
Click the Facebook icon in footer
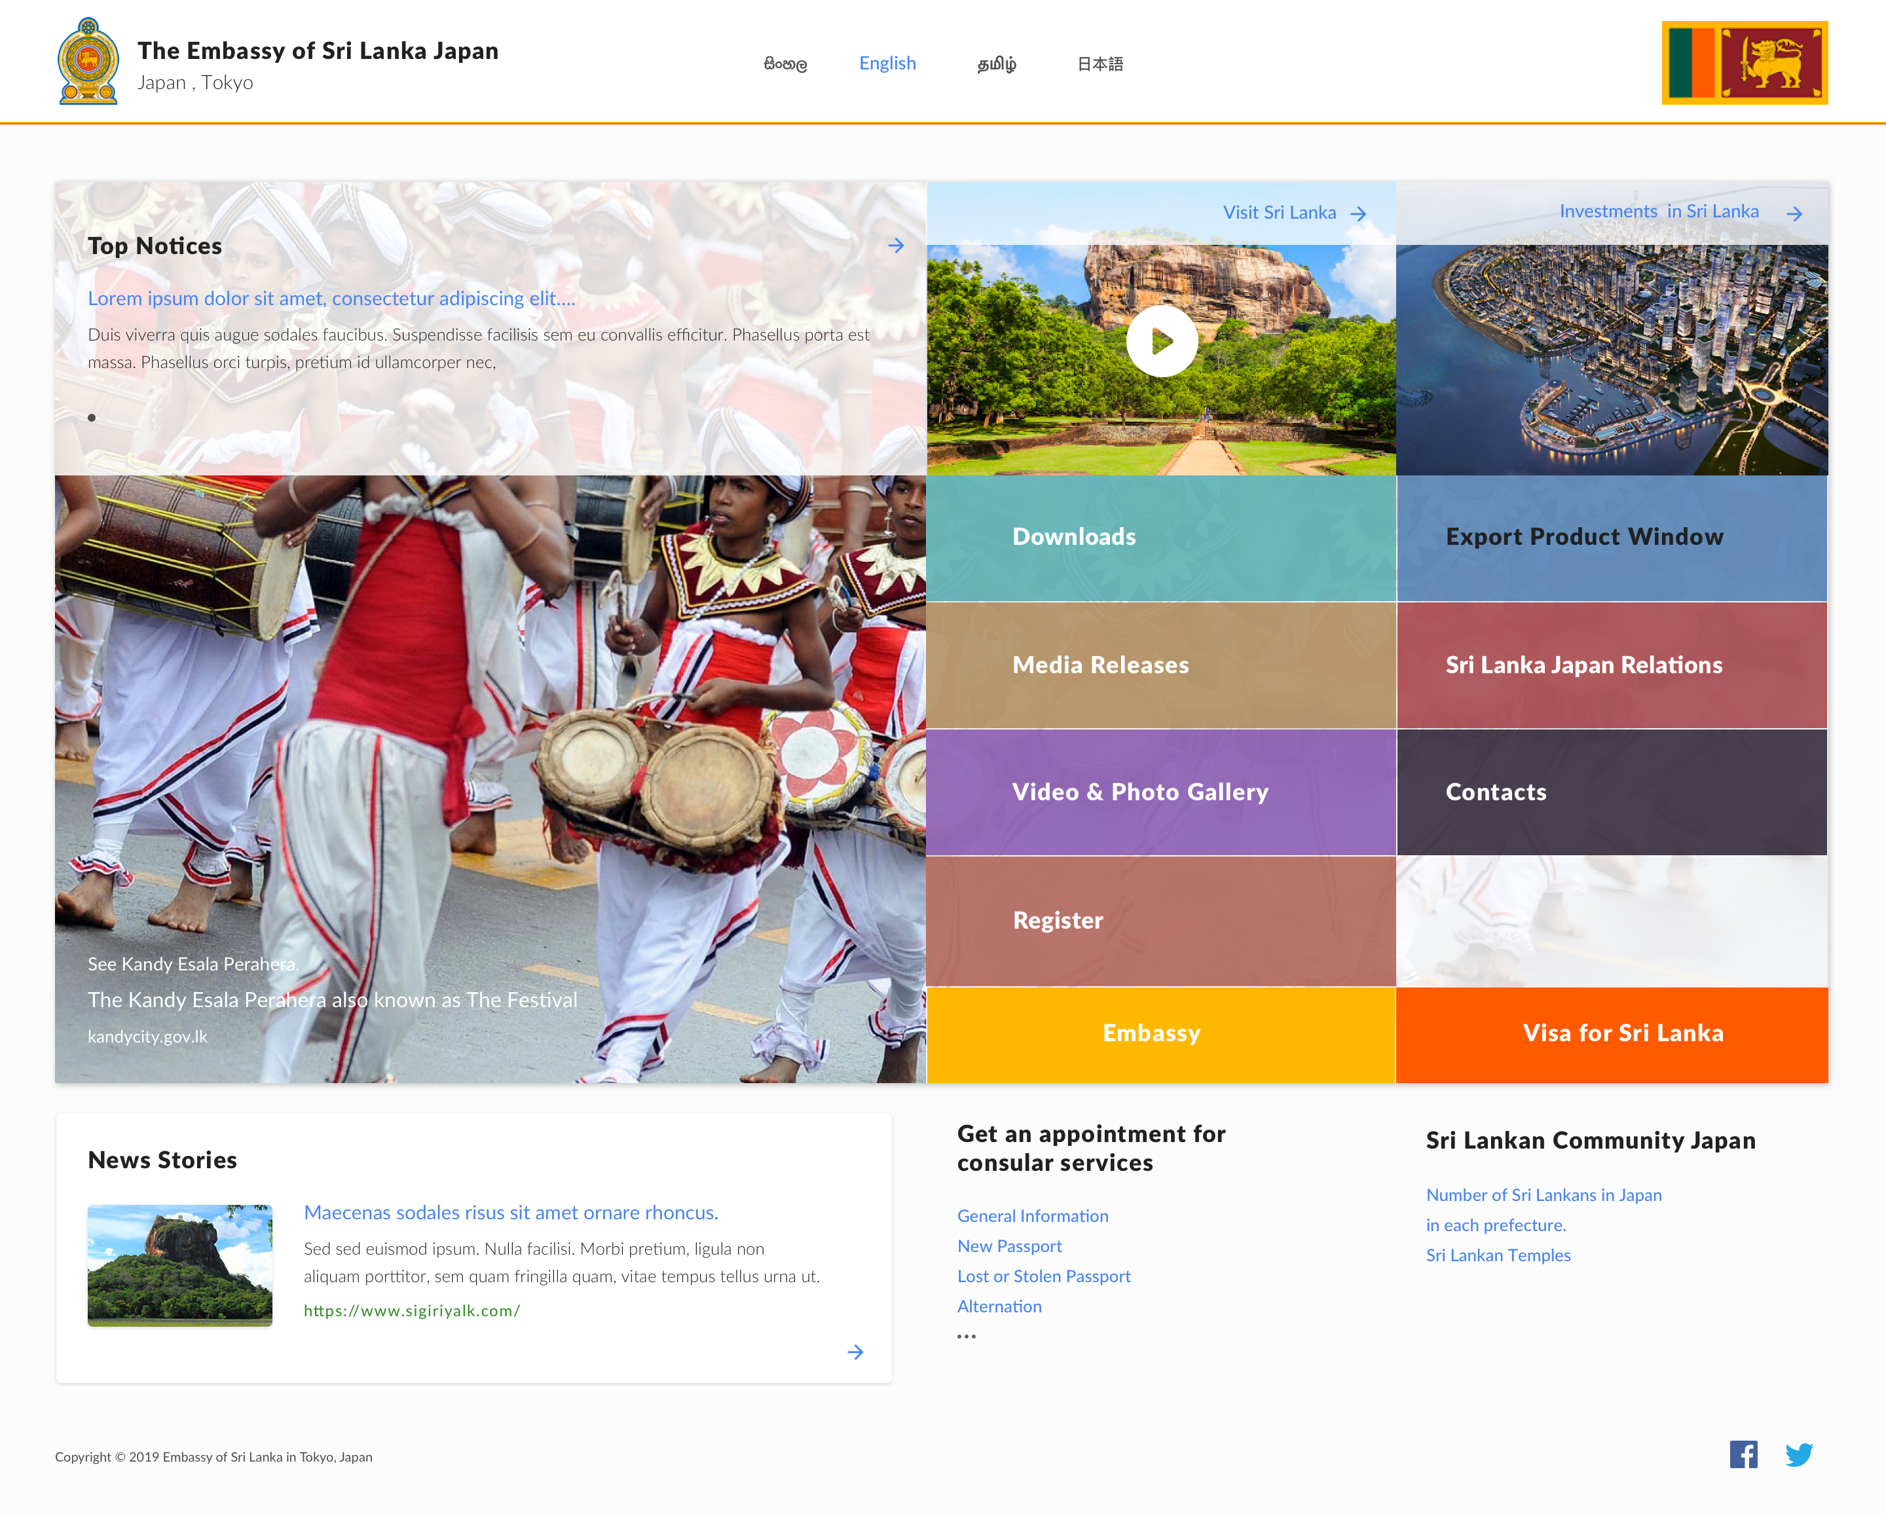click(x=1743, y=1454)
